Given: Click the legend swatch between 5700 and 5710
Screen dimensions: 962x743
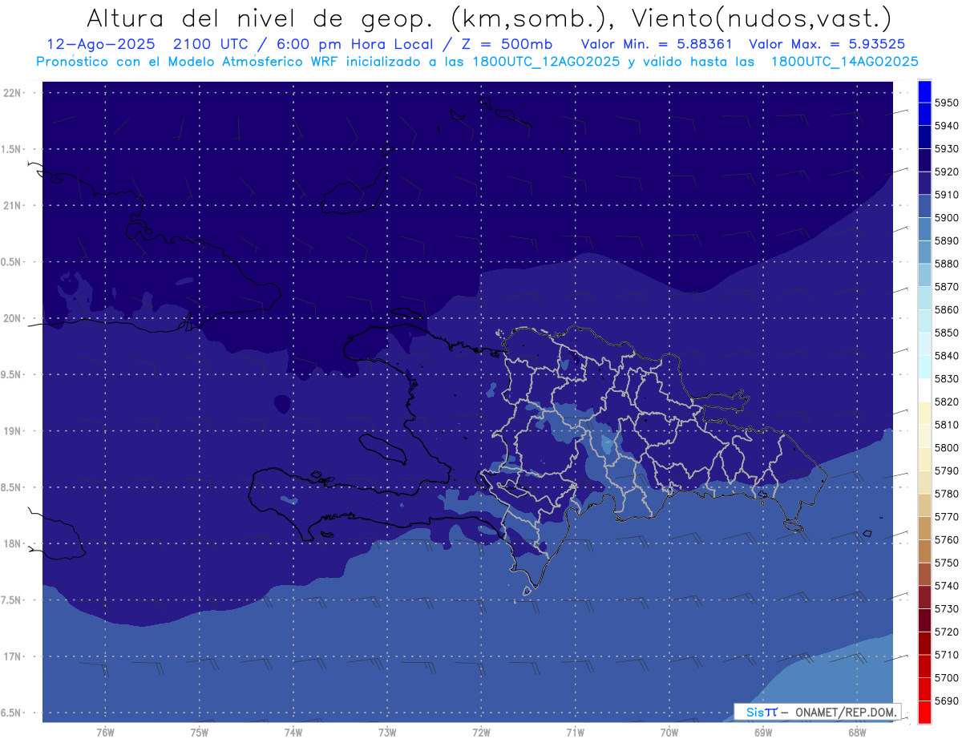Looking at the screenshot, I should (x=924, y=665).
